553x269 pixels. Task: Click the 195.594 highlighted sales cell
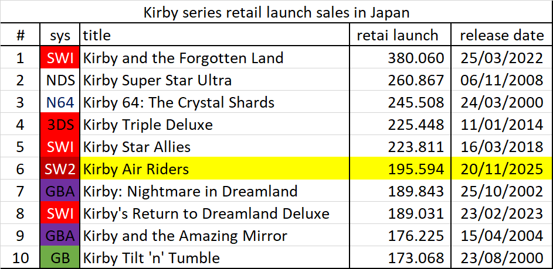tap(416, 169)
